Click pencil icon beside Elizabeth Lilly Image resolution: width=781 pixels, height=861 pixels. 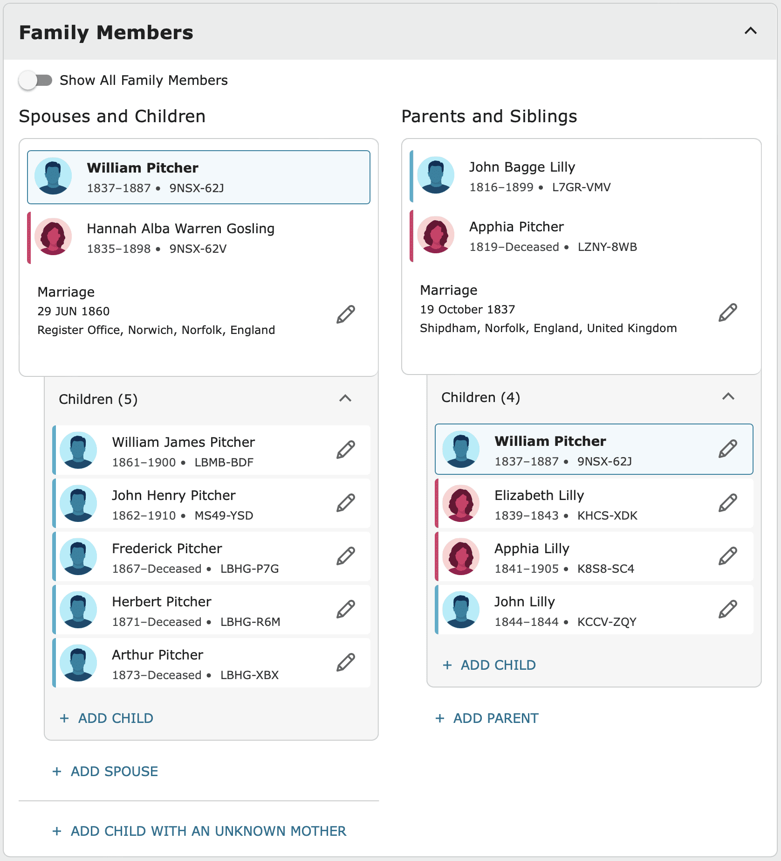click(x=728, y=503)
